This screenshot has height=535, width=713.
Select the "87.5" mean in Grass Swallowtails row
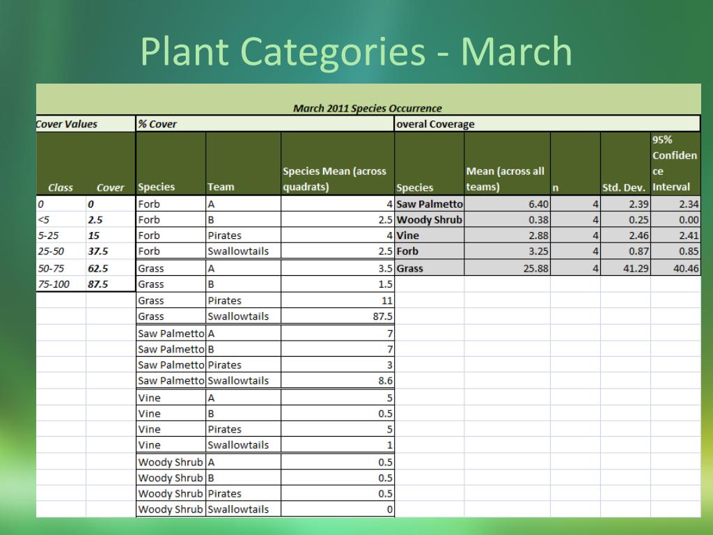click(x=382, y=316)
